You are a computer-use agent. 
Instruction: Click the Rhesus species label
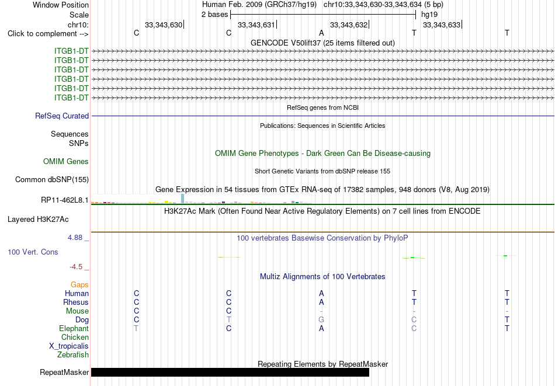tap(76, 302)
